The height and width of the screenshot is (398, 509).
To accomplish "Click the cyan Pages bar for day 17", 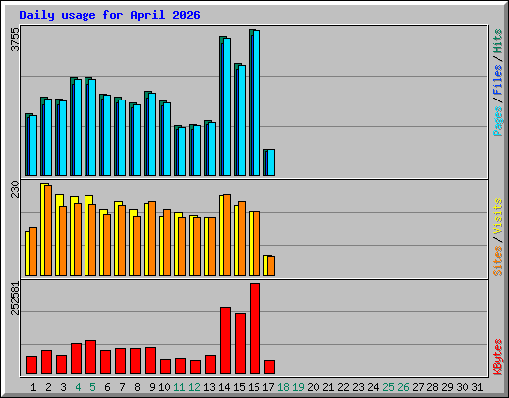I will [271, 162].
